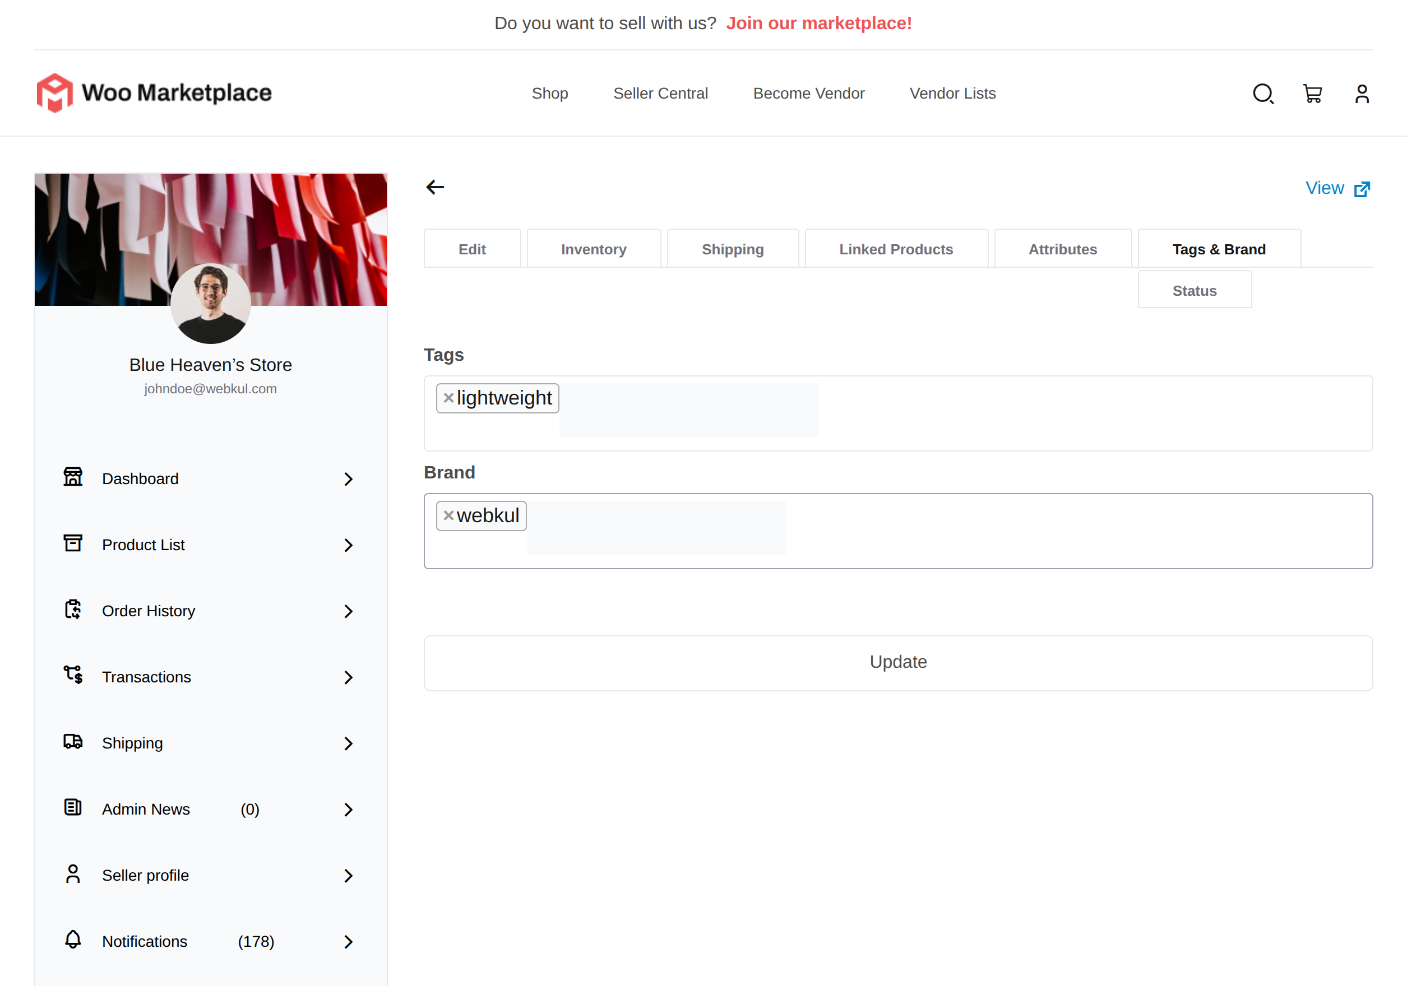Viewport: 1407px width, 986px height.
Task: Expand the Seller profile chevron
Action: click(x=348, y=876)
